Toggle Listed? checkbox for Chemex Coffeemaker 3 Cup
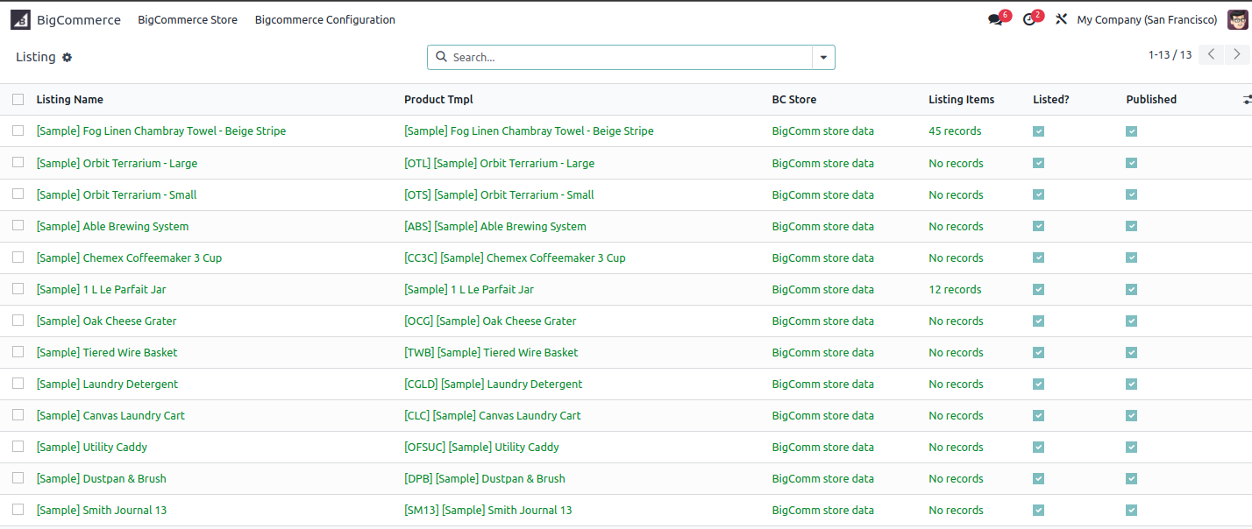 1039,257
